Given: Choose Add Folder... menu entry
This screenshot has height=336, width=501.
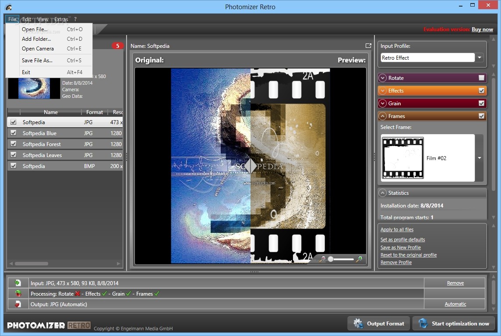Looking at the screenshot, I should pyautogui.click(x=49, y=39).
